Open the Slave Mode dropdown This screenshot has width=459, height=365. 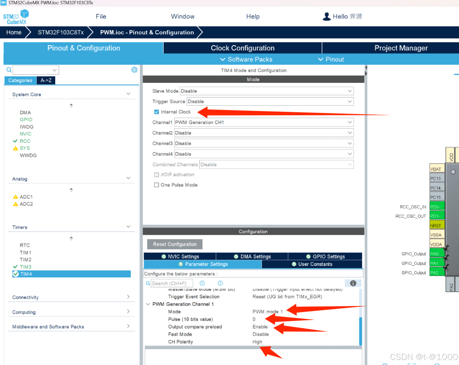(267, 91)
